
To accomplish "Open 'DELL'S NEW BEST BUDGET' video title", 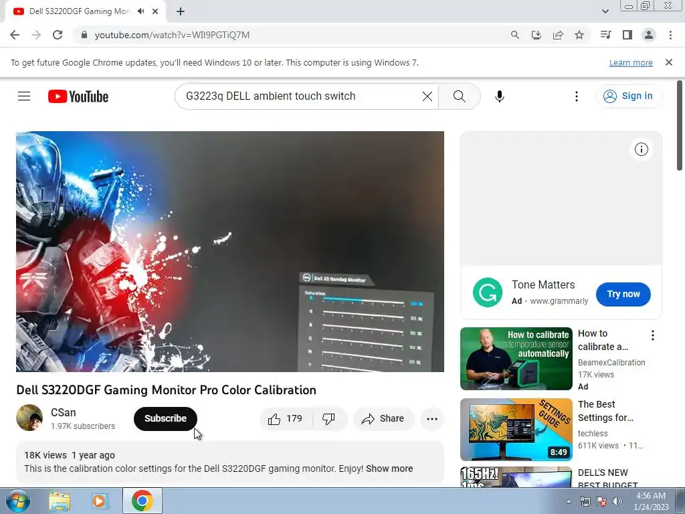I will click(x=607, y=479).
